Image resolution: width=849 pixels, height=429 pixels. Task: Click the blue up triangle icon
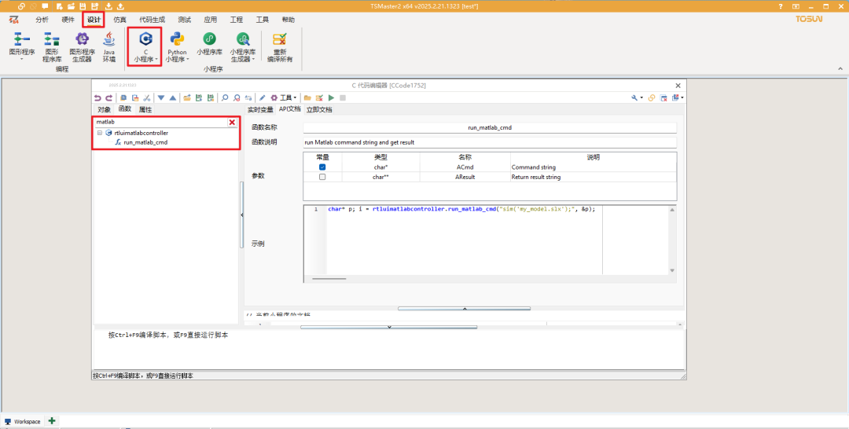point(173,98)
